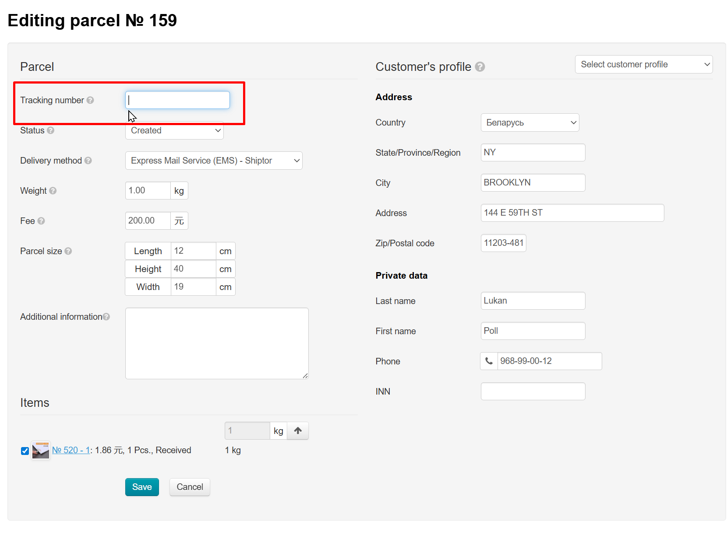Click the help icon beside Status
This screenshot has width=727, height=535.
50,130
